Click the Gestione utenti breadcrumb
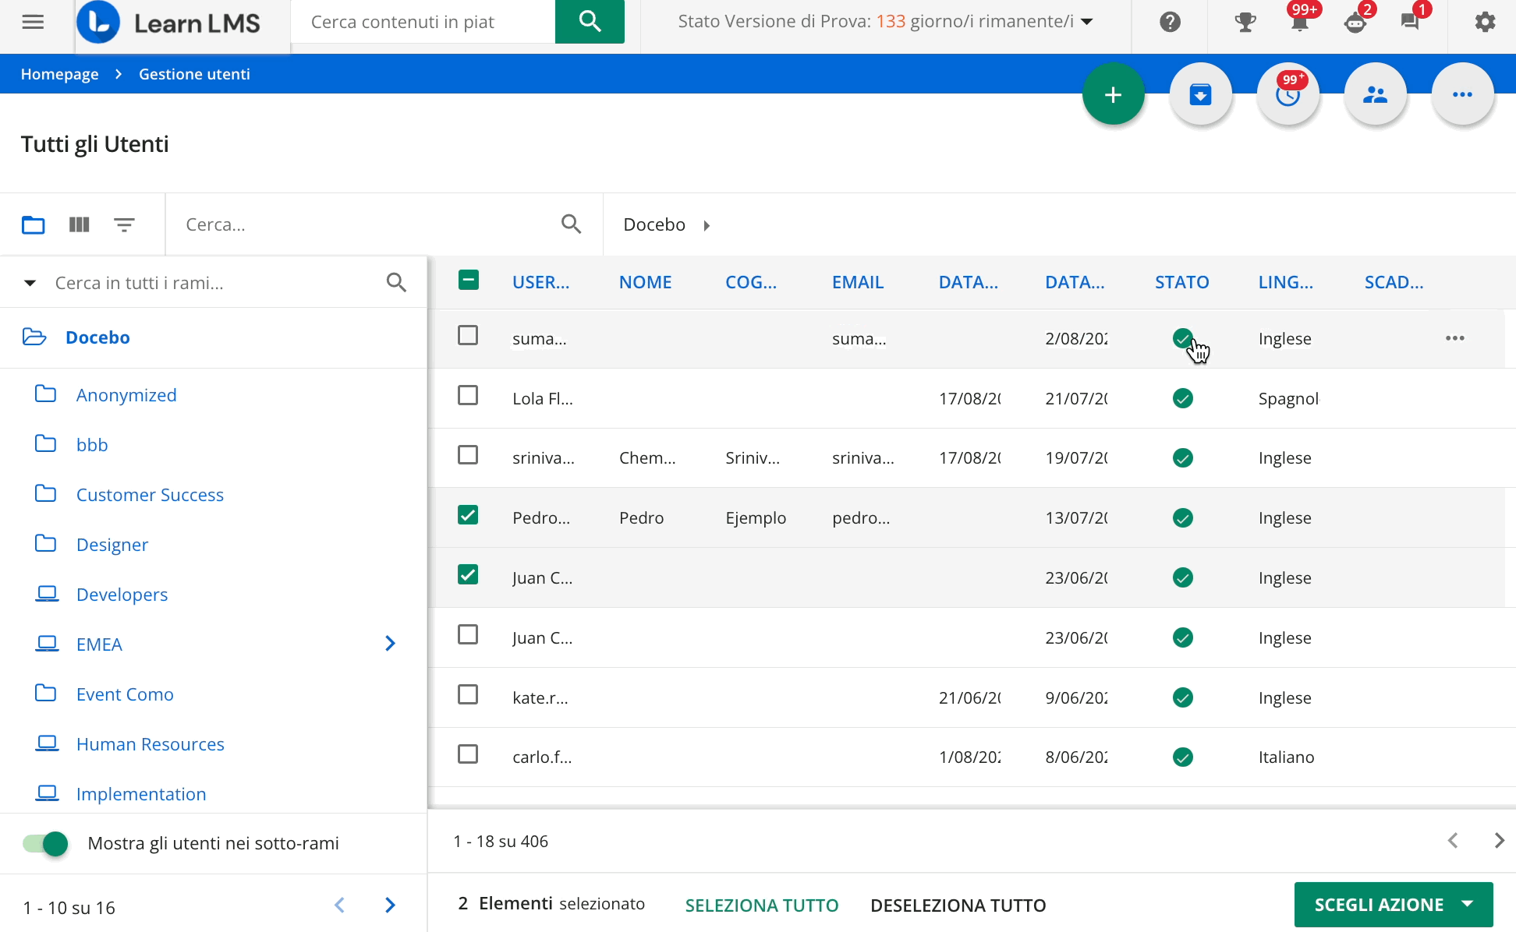The image size is (1516, 932). pos(194,74)
